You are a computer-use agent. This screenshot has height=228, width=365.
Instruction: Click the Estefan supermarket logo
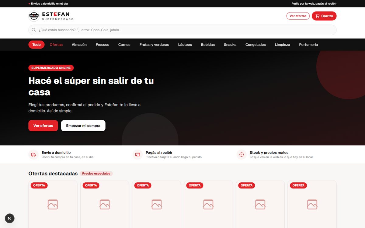34,16
